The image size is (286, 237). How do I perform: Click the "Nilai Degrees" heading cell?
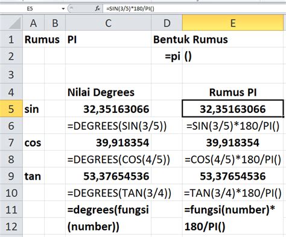coord(108,92)
